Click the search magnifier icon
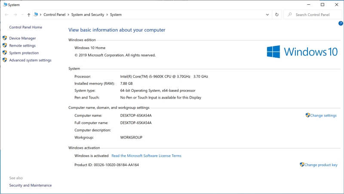This screenshot has width=344, height=194. tap(290, 15)
